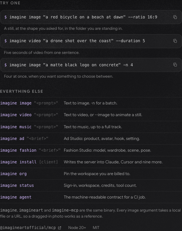Image resolution: width=182 pixels, height=231 pixels.
Task: Click the 'imagine-mcp' binary name in footnote
Action: pyautogui.click(x=65, y=210)
